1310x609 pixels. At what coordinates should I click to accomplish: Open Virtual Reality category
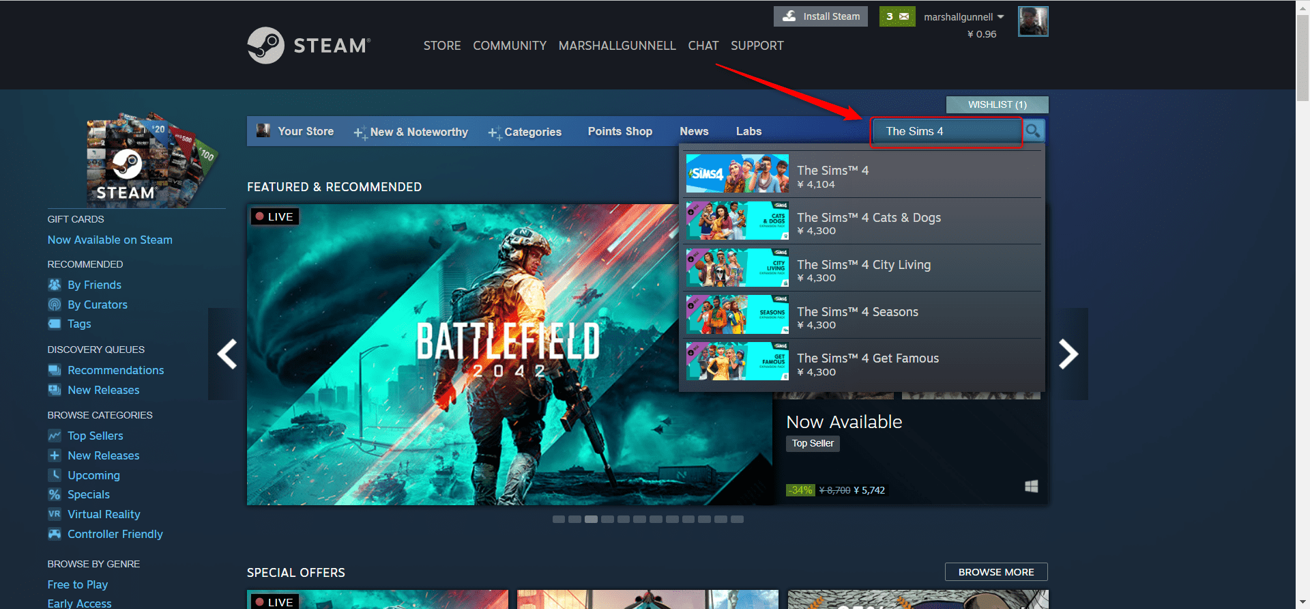coord(104,514)
